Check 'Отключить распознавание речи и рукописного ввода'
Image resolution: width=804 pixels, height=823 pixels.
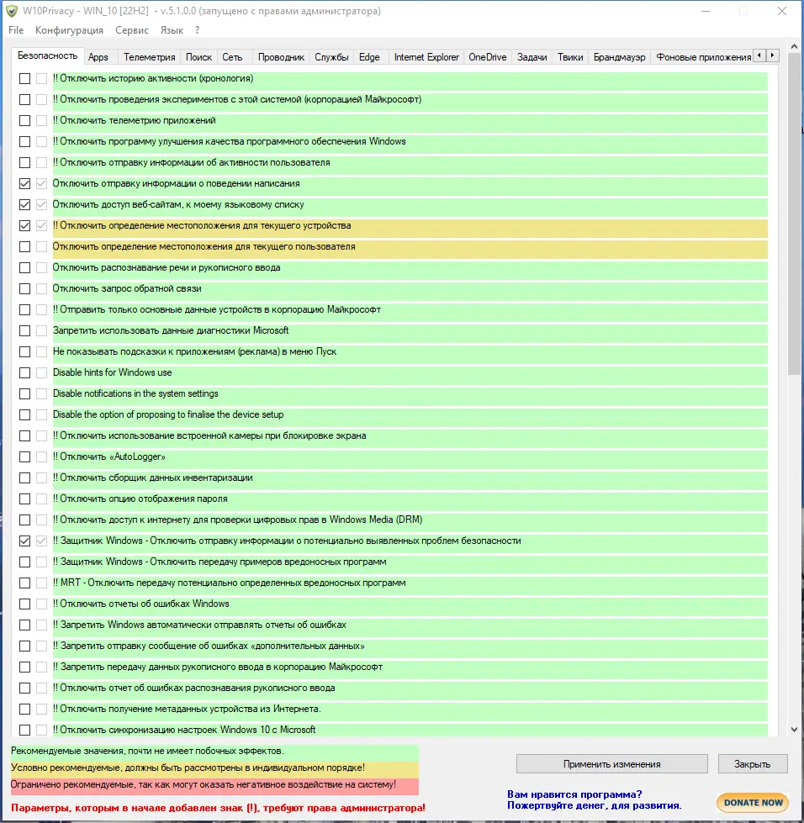(24, 267)
